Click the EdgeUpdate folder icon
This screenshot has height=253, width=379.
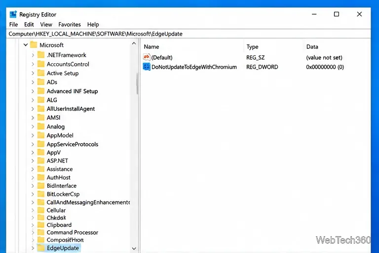tap(41, 248)
